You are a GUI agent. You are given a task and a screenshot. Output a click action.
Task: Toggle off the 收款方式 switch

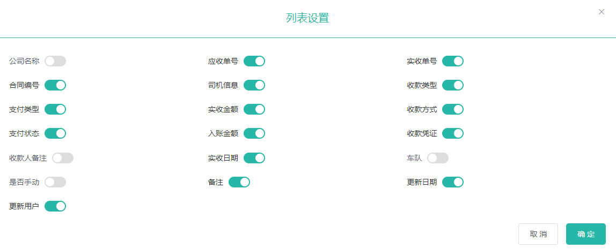pyautogui.click(x=453, y=109)
